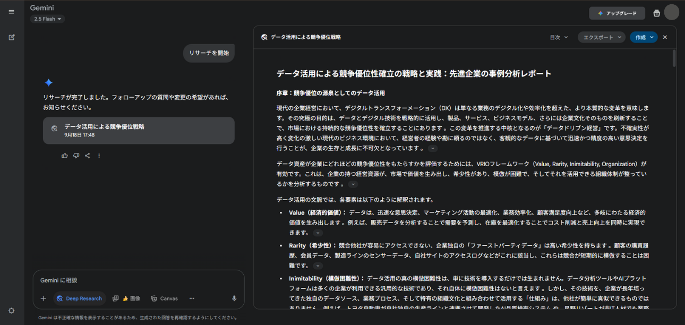685x325 pixels.
Task: Activate microphone voice input
Action: coord(234,298)
